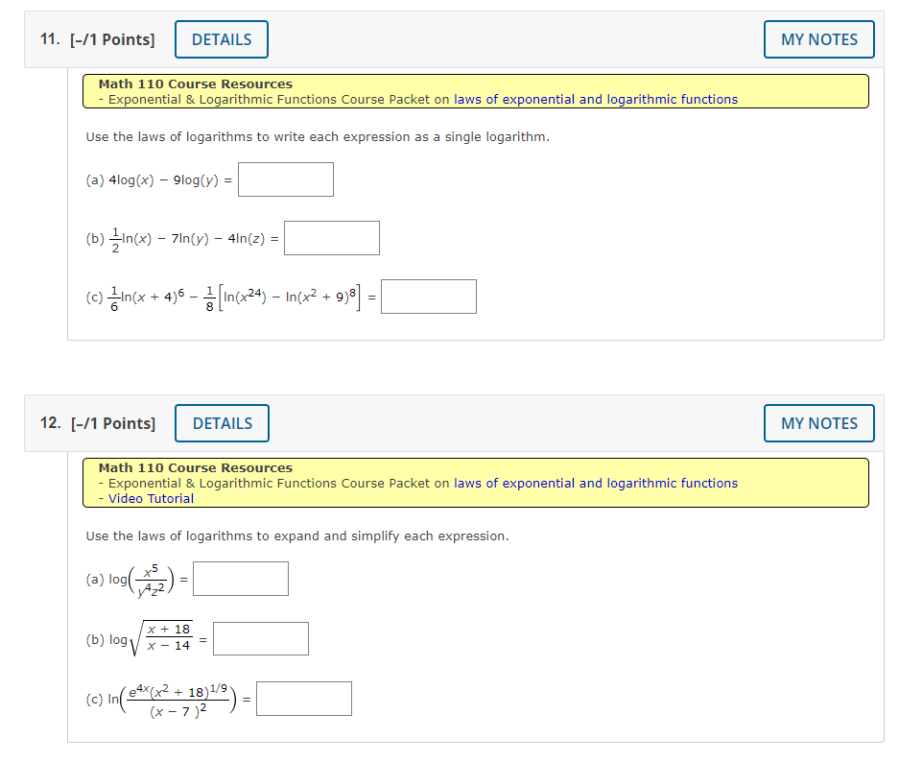This screenshot has width=899, height=762.
Task: Open DETAILS for question 12
Action: tap(222, 423)
